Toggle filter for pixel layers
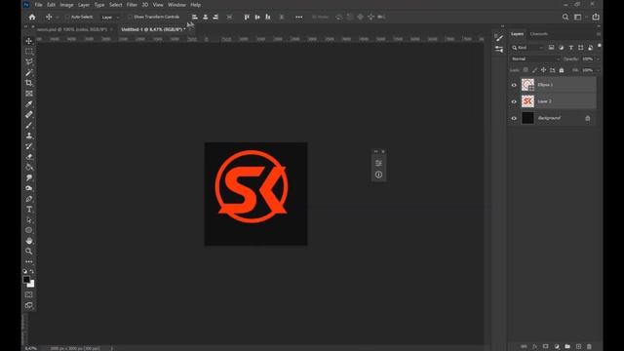 pyautogui.click(x=551, y=48)
